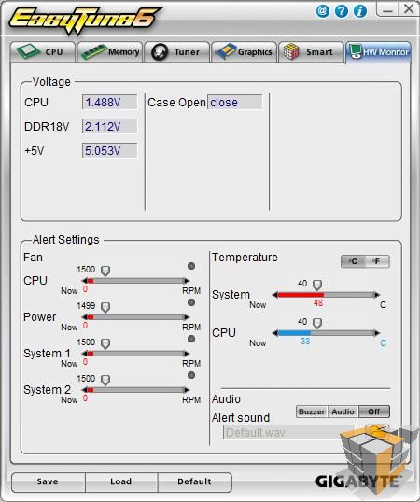420x502 pixels.
Task: Click the +5V voltage field 5.053V
Action: (x=109, y=150)
